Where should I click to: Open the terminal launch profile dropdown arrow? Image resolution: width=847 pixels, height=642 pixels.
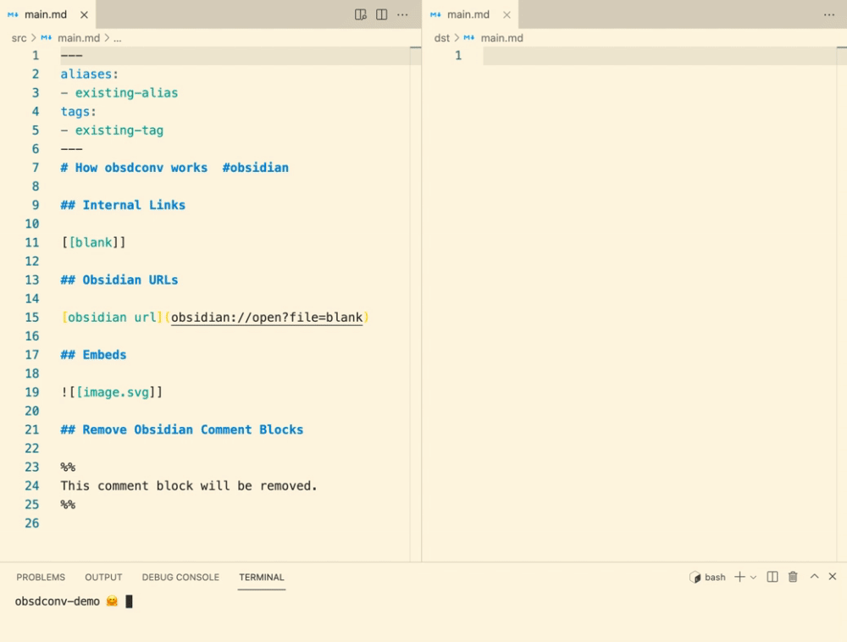[x=754, y=577]
